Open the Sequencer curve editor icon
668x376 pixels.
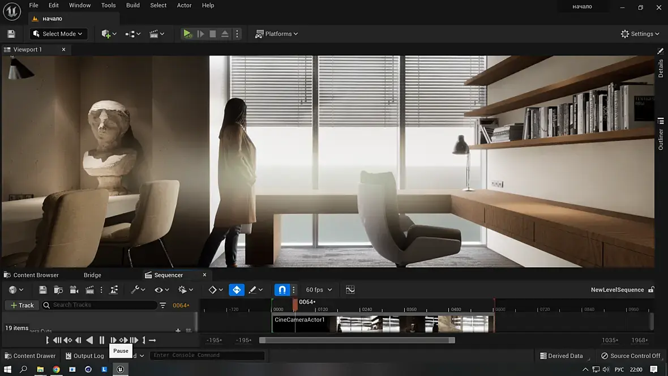point(350,290)
